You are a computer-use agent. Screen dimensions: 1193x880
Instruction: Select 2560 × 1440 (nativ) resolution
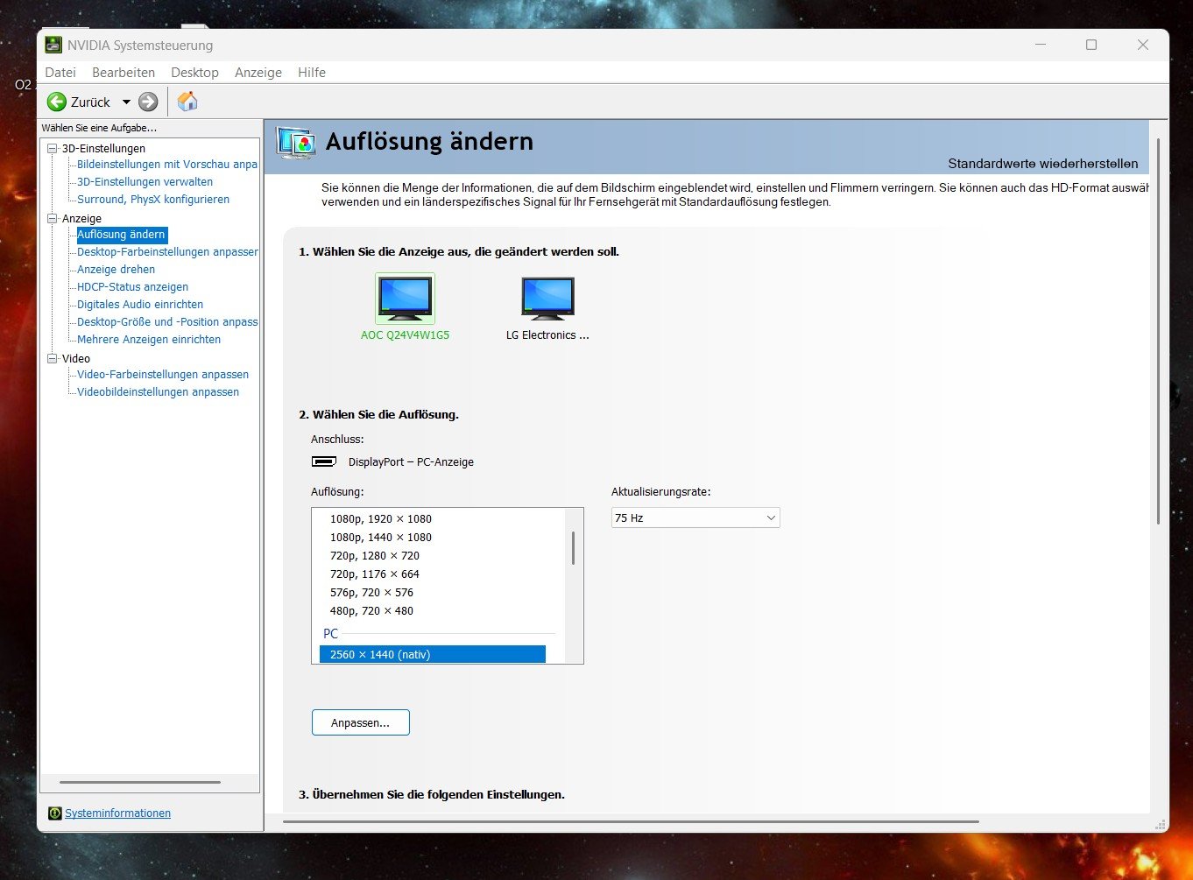coord(433,654)
